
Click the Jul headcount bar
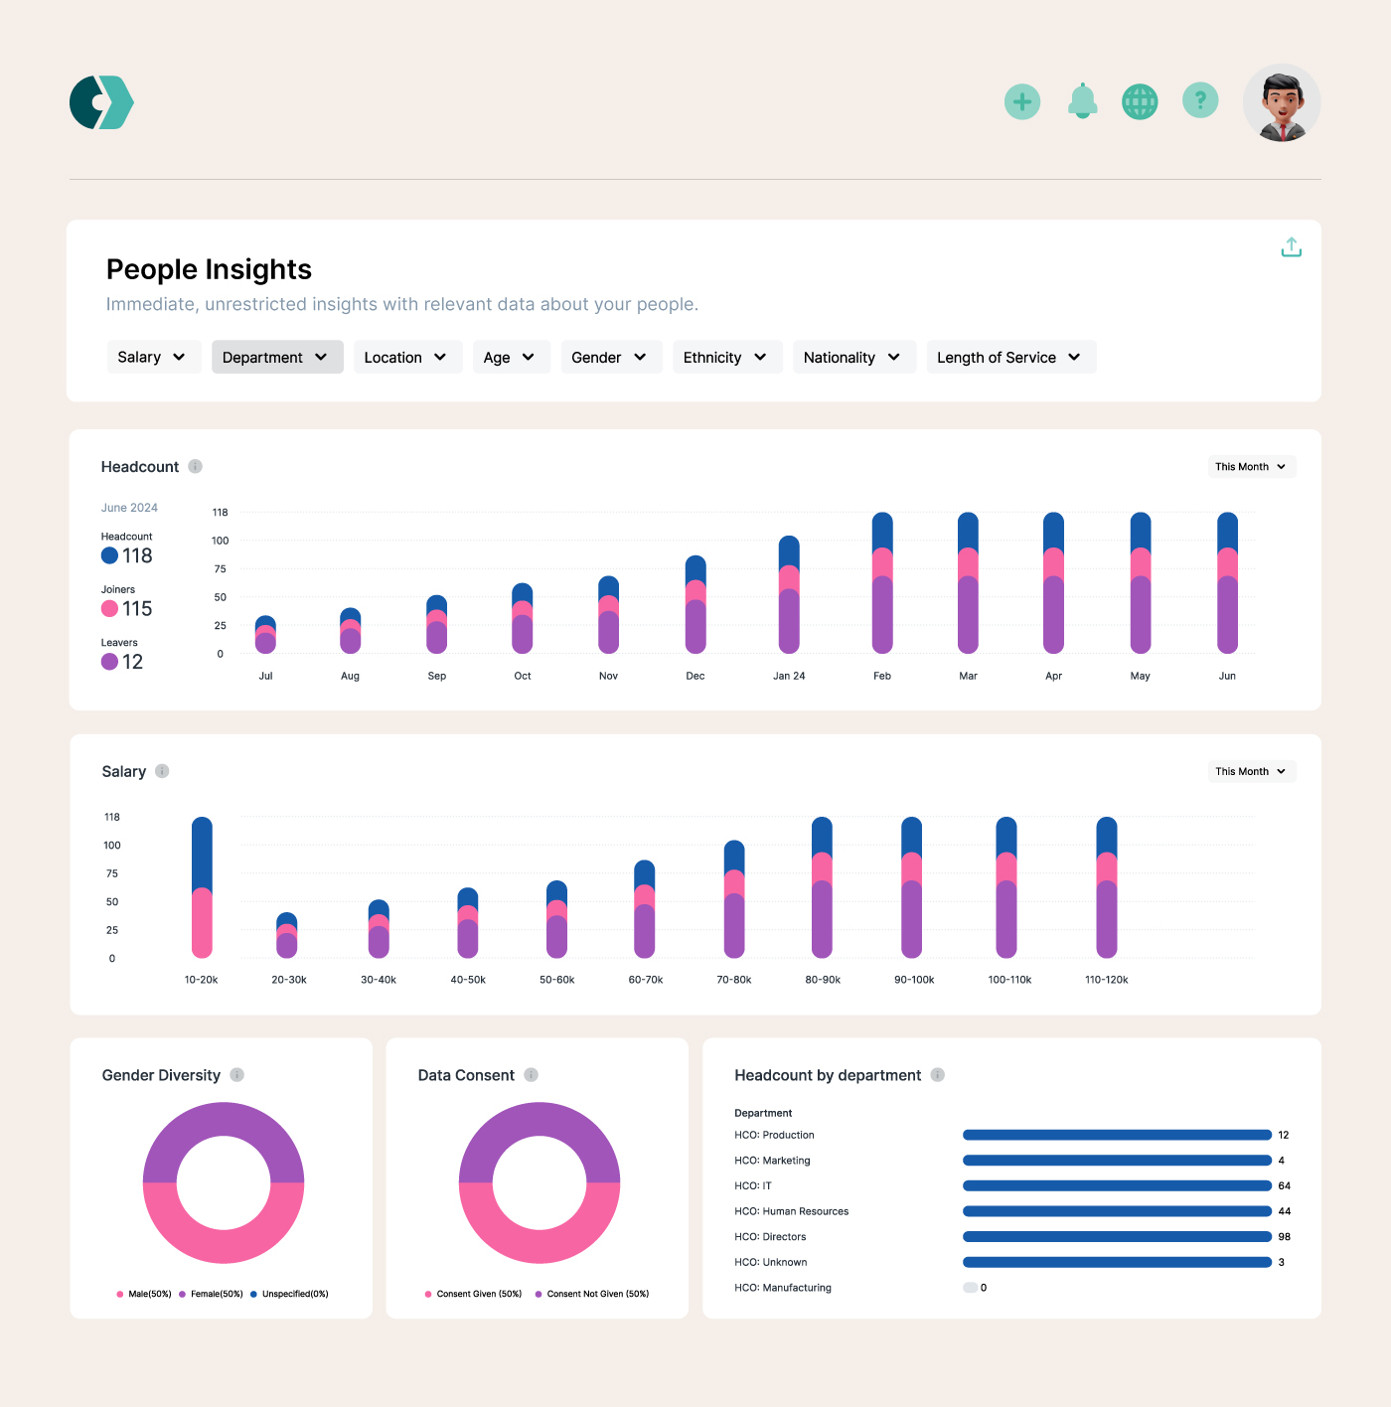[x=265, y=635]
